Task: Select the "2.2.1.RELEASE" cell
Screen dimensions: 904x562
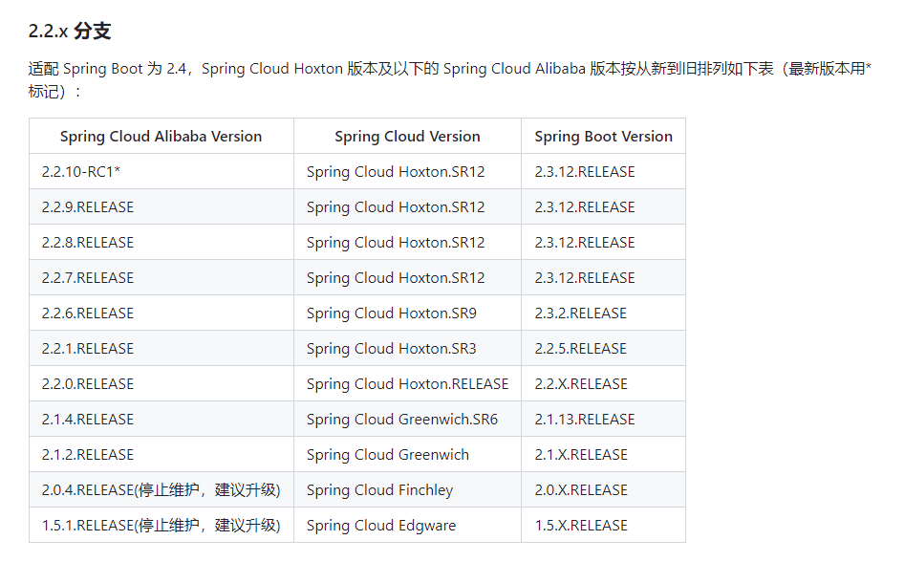Action: [x=161, y=348]
